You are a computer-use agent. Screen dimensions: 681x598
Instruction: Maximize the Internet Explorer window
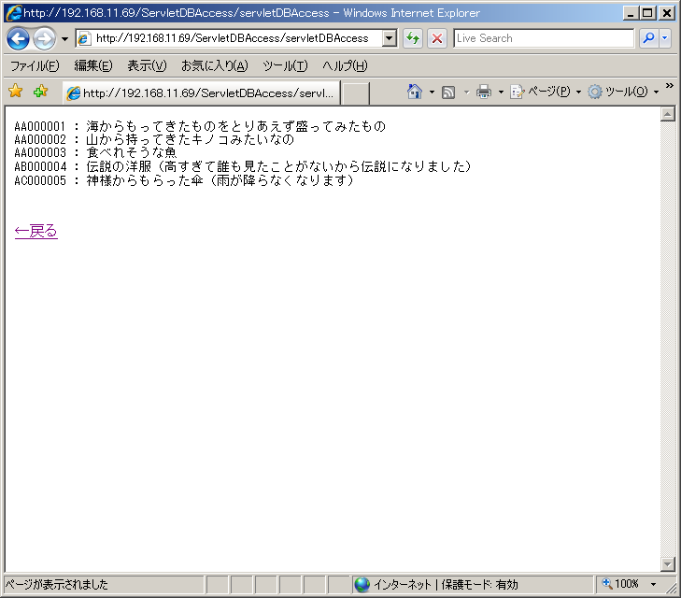point(647,13)
